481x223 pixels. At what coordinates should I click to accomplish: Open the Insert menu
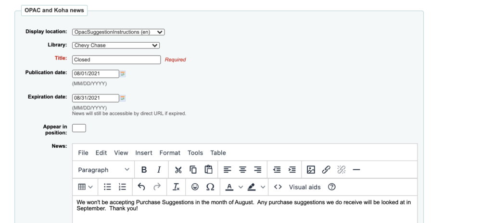(144, 153)
